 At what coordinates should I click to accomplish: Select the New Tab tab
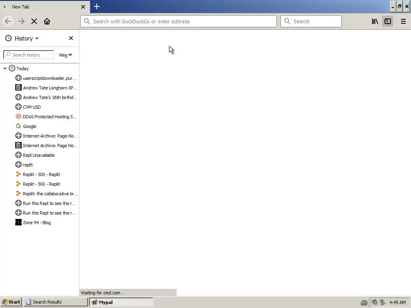click(45, 7)
